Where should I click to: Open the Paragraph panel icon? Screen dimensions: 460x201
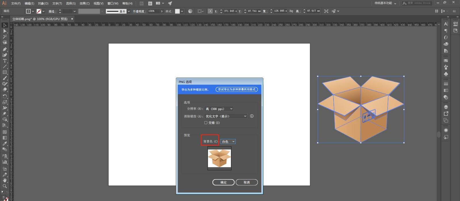pos(446,31)
